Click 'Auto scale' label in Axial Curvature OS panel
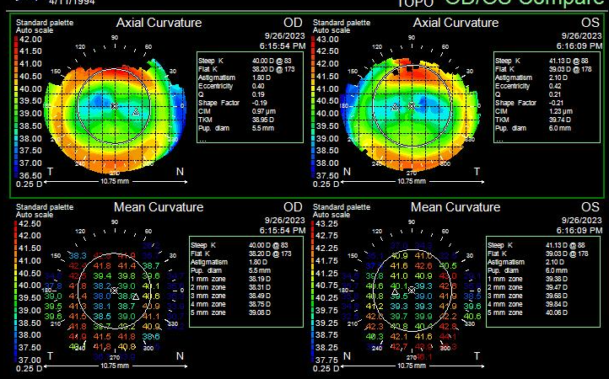 (x=331, y=30)
